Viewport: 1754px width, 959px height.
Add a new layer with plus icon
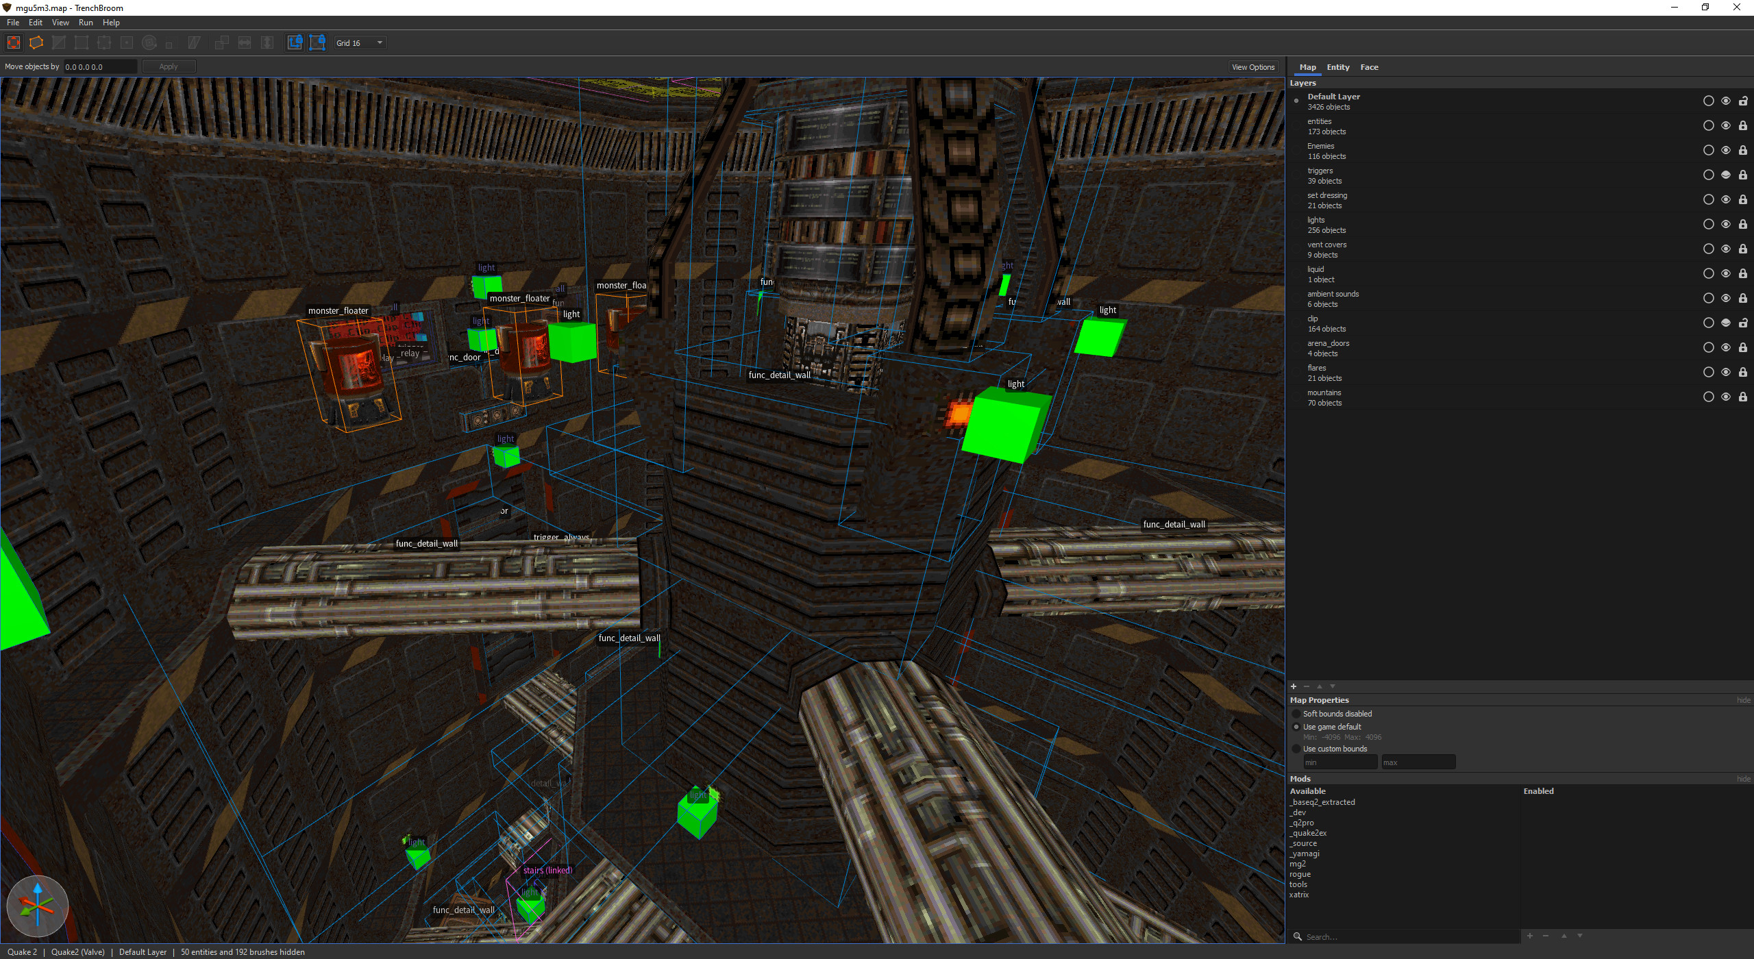click(1294, 686)
